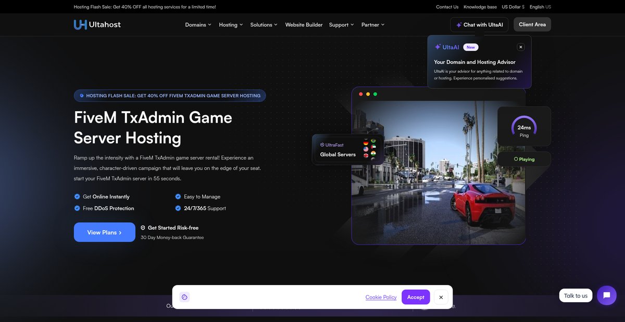
Task: Accept the cookies
Action: click(x=416, y=297)
